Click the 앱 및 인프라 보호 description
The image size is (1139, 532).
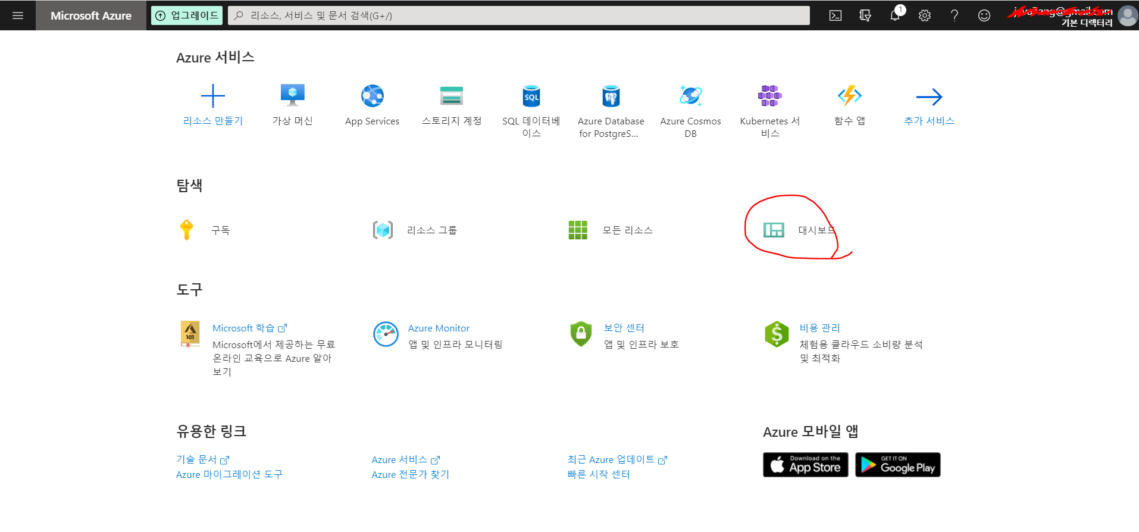coord(642,345)
